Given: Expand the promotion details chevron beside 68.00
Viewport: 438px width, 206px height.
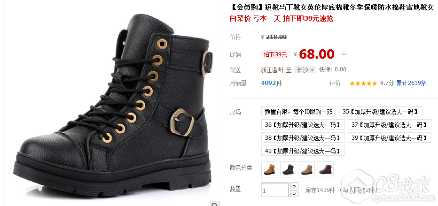Looking at the screenshot, I should pyautogui.click(x=344, y=54).
